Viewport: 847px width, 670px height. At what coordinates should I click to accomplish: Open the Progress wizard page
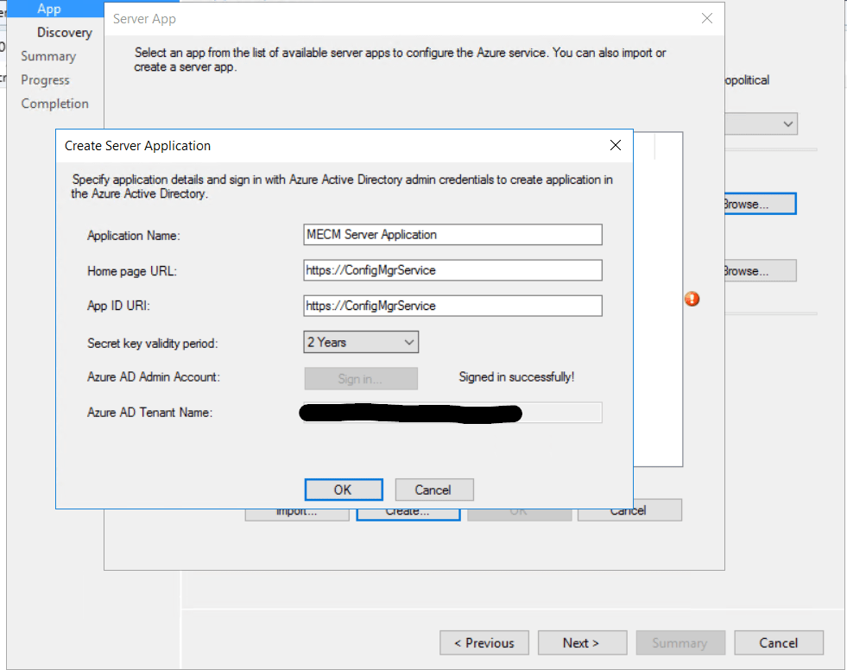(45, 79)
